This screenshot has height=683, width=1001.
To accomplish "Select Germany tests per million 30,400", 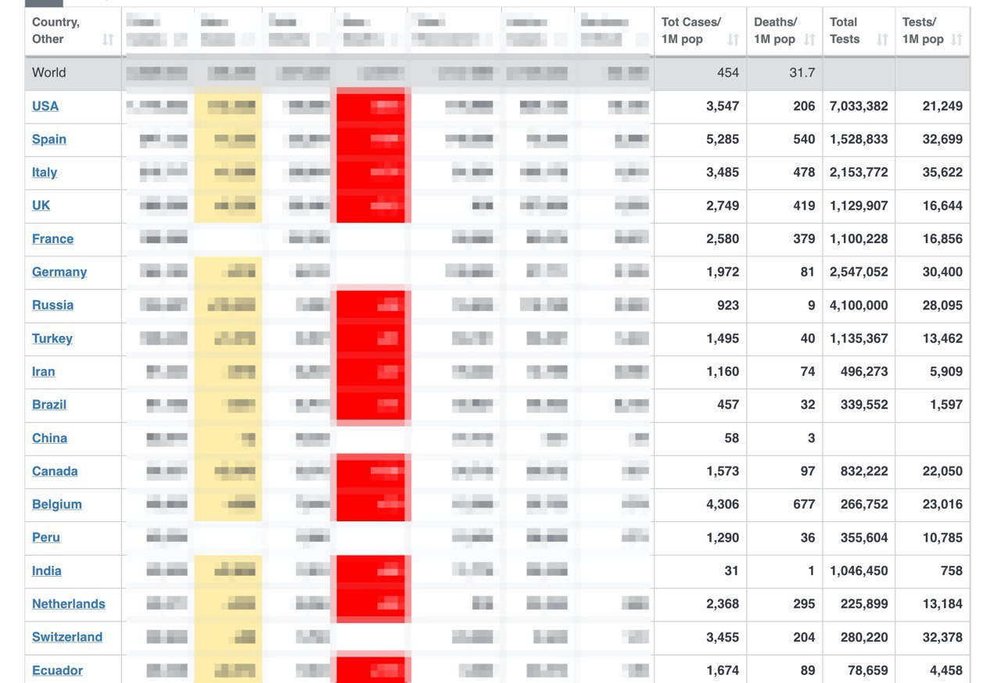I will tap(942, 272).
